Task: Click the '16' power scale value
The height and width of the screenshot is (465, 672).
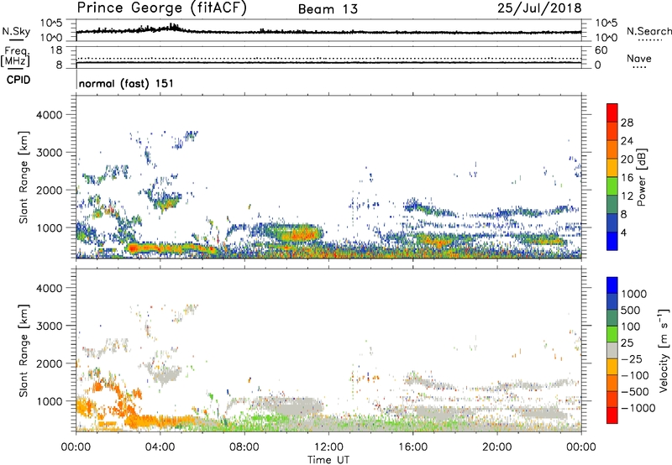Action: click(627, 178)
